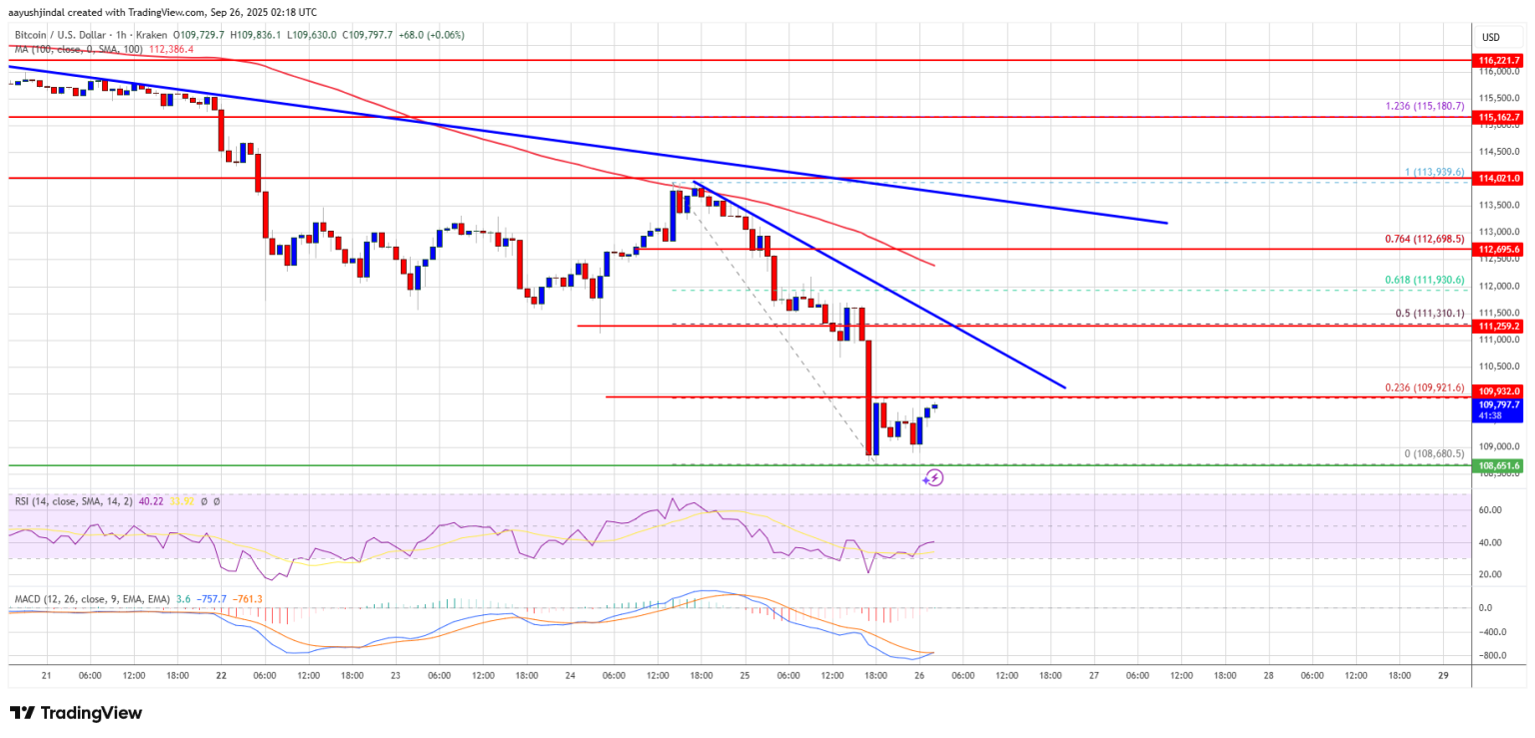
Task: Select the MACD (12, 26, close, 9) legend
Action: click(88, 599)
